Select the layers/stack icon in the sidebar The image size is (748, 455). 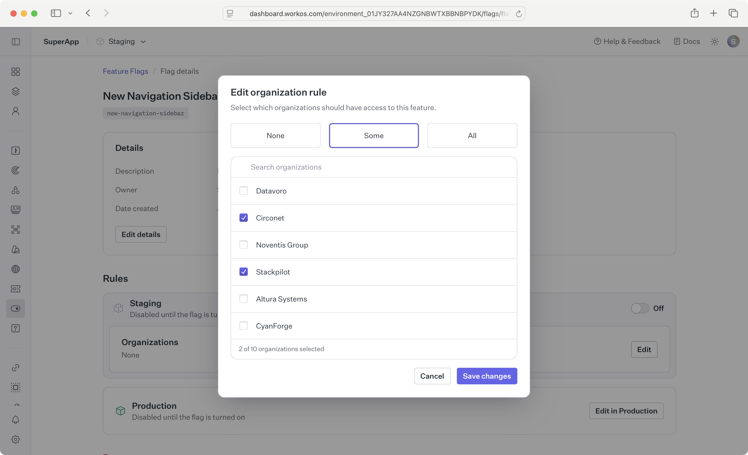click(16, 91)
